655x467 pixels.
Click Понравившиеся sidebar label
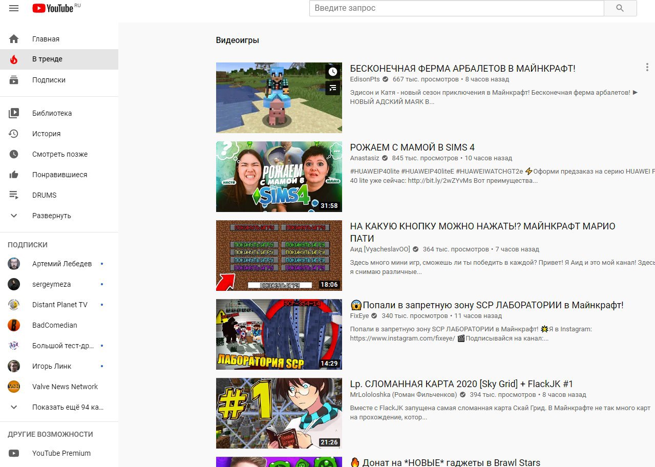click(59, 175)
